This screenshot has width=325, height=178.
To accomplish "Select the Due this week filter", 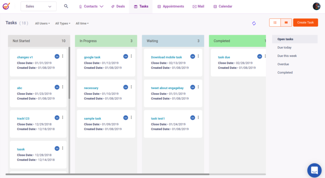I will pos(287,56).
